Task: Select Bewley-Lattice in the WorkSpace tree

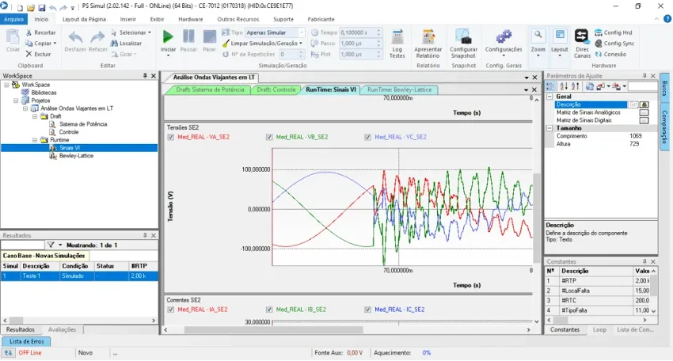Action: pos(76,156)
